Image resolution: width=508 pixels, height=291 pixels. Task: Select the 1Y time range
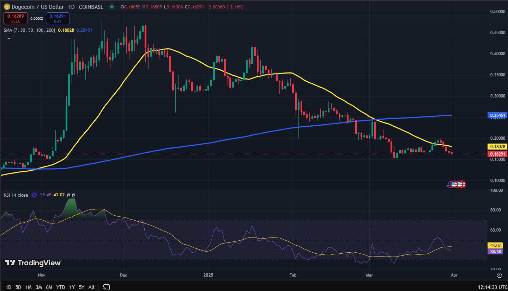pyautogui.click(x=72, y=287)
